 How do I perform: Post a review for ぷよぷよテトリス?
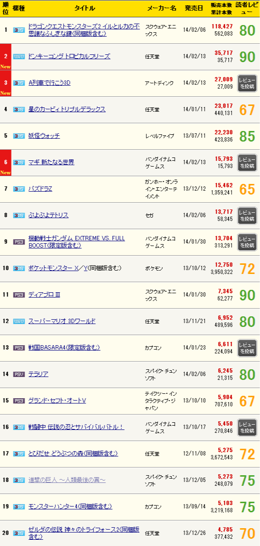[247, 216]
